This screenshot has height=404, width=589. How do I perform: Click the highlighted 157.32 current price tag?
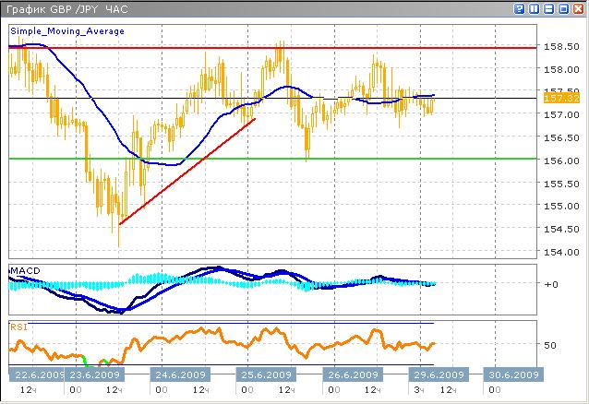(x=561, y=97)
